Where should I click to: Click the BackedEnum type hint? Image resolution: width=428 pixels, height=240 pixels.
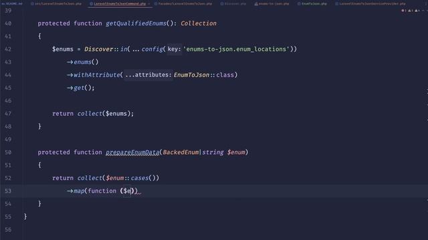181,153
